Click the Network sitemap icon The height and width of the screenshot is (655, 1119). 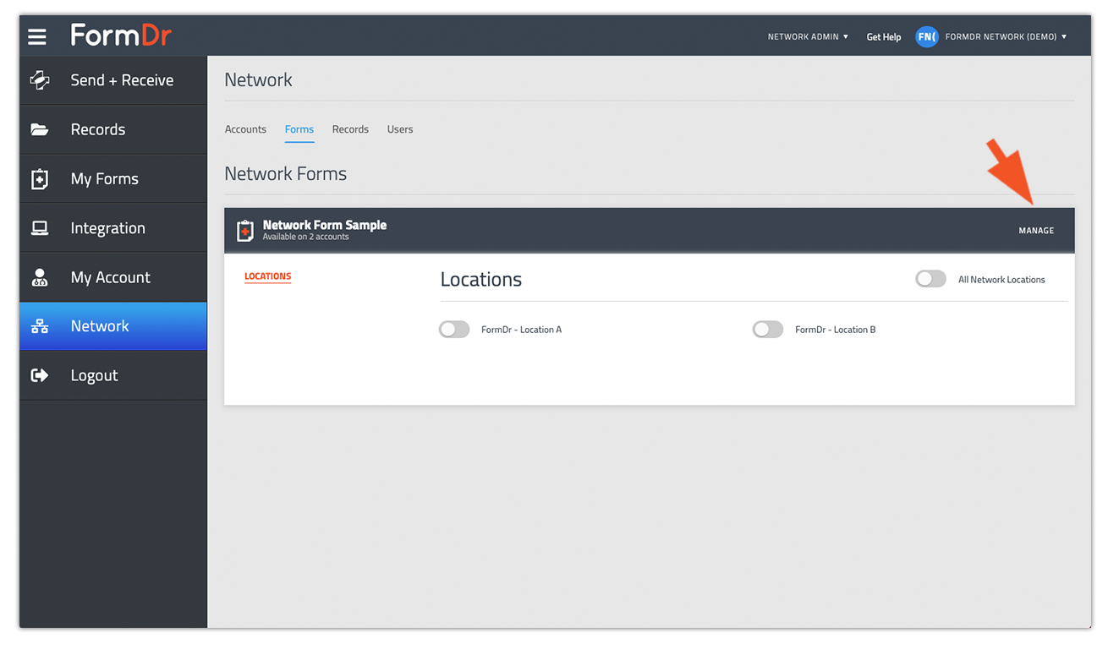coord(40,326)
